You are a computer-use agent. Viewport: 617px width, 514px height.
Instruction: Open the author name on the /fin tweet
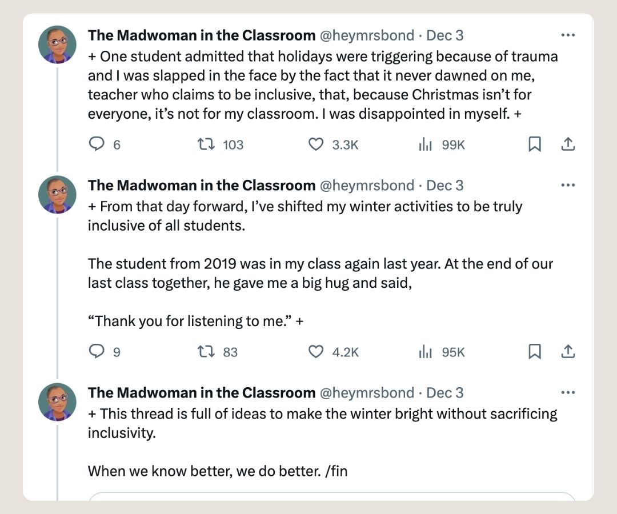tap(201, 393)
